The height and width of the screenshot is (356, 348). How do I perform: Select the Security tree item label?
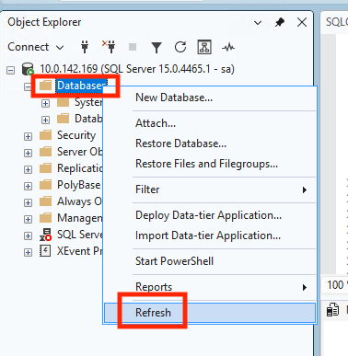coord(76,135)
